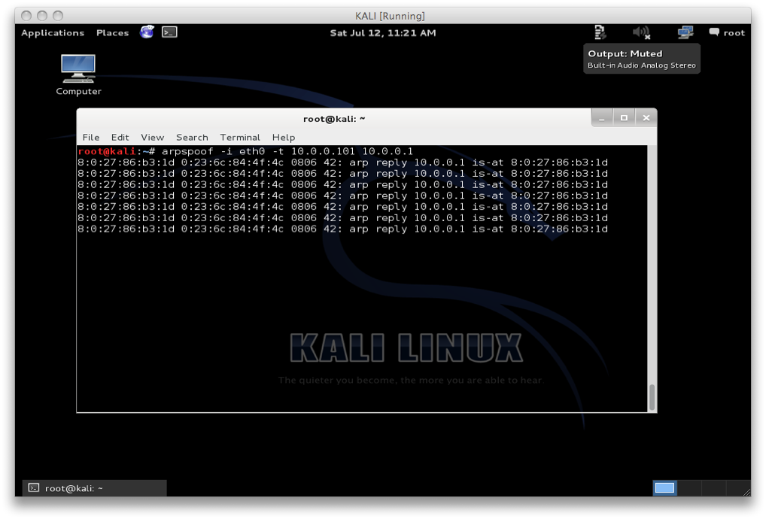Click the muted volume speaker icon
The width and height of the screenshot is (766, 519).
pos(641,32)
